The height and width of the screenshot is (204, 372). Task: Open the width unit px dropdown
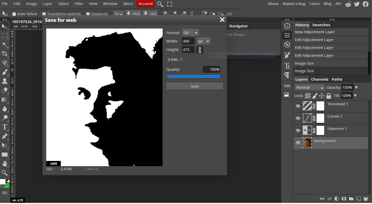(204, 41)
